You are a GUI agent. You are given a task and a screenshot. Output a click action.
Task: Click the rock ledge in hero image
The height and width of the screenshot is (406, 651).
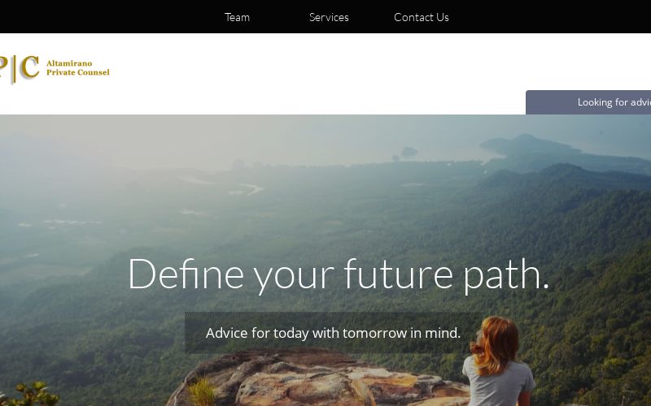[316, 379]
